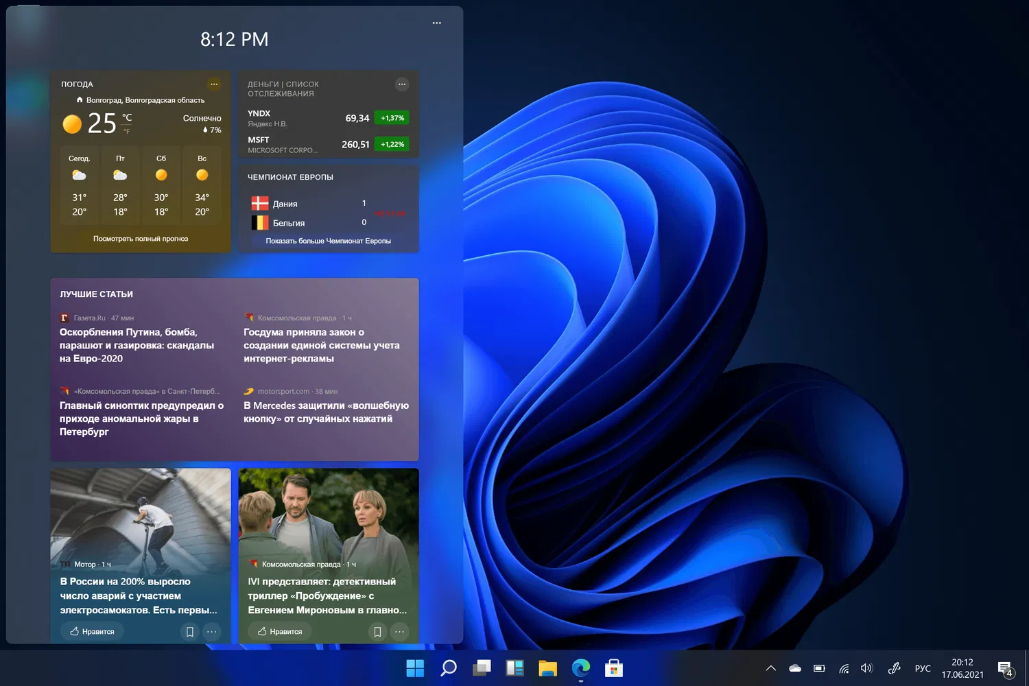Bookmark the electric scooter accidents article
The height and width of the screenshot is (686, 1029).
190,632
